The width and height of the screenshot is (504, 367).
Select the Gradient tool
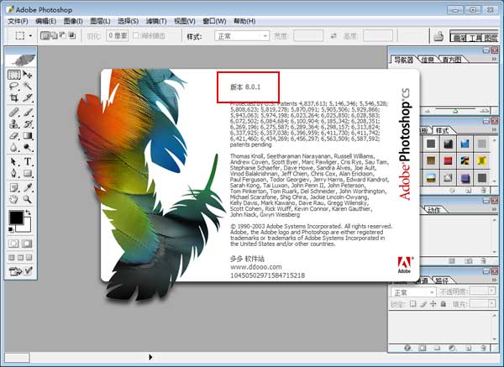[28, 135]
